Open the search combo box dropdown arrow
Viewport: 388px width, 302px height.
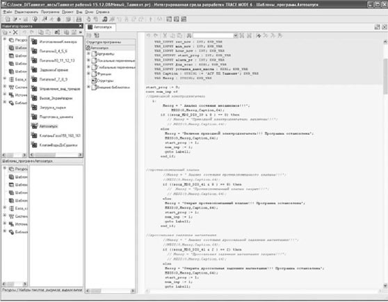click(236, 35)
